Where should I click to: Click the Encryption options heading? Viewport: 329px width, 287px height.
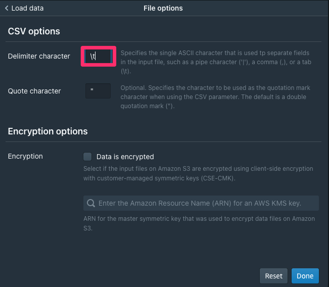click(x=48, y=131)
